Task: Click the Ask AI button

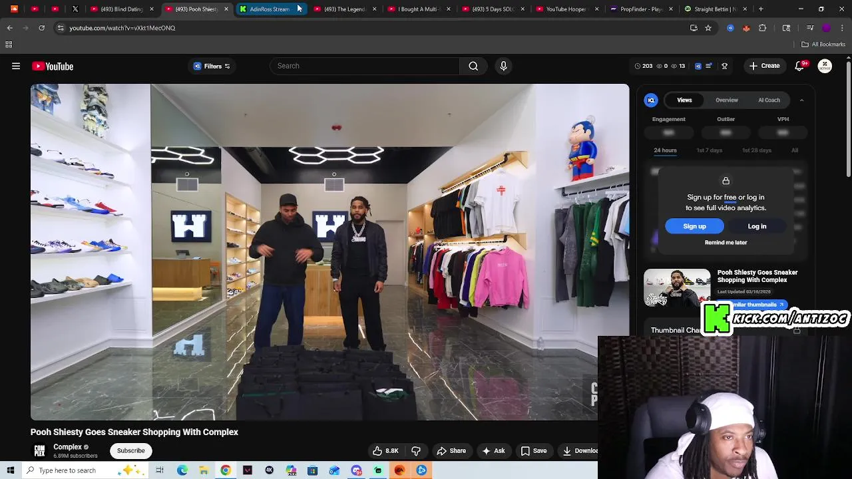Action: click(x=493, y=450)
